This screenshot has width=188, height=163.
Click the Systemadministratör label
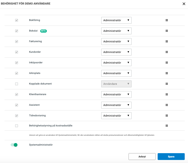click(41, 145)
